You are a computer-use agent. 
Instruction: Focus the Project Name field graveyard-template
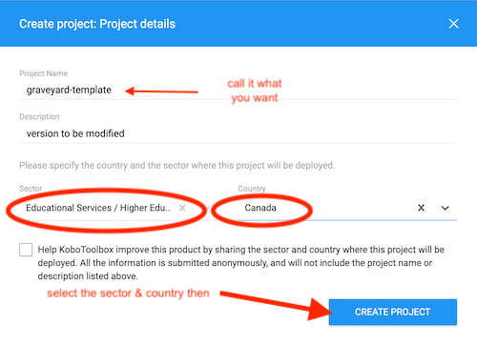(238, 90)
